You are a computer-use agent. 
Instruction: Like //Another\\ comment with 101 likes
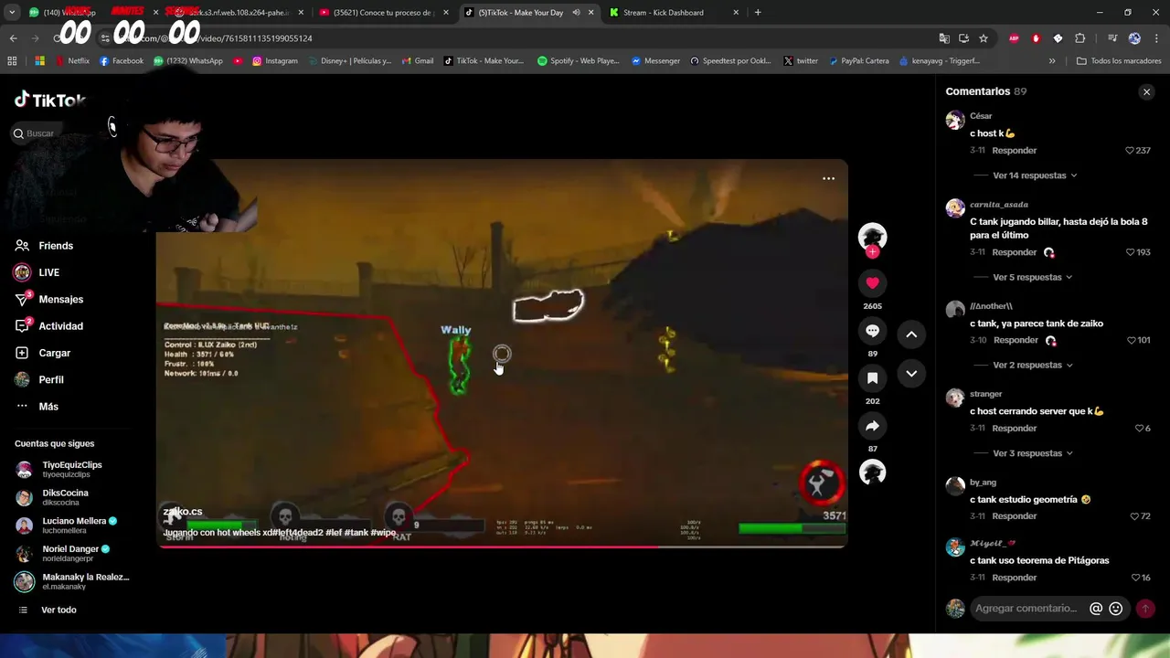pyautogui.click(x=1130, y=340)
